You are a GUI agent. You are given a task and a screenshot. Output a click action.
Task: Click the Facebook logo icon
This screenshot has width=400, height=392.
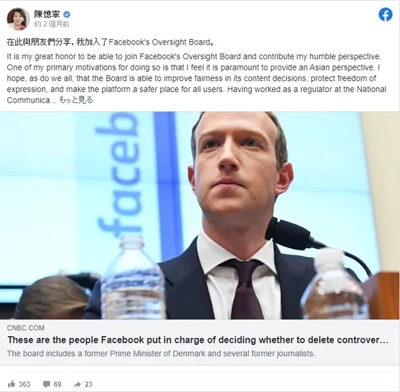click(385, 15)
